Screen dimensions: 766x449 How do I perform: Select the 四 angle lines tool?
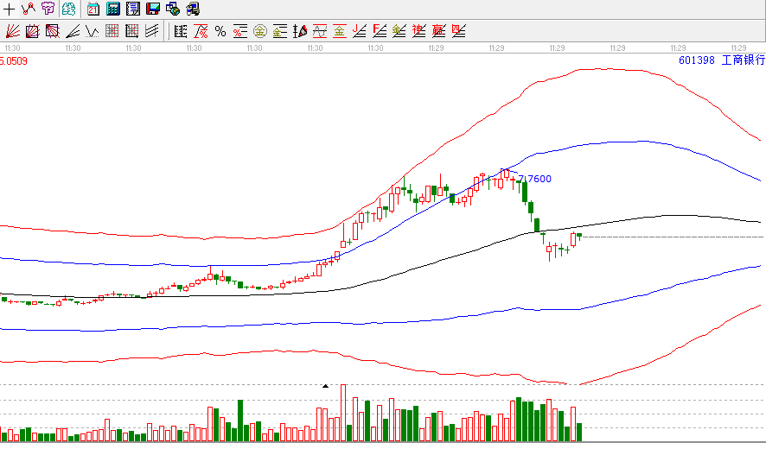[x=459, y=31]
